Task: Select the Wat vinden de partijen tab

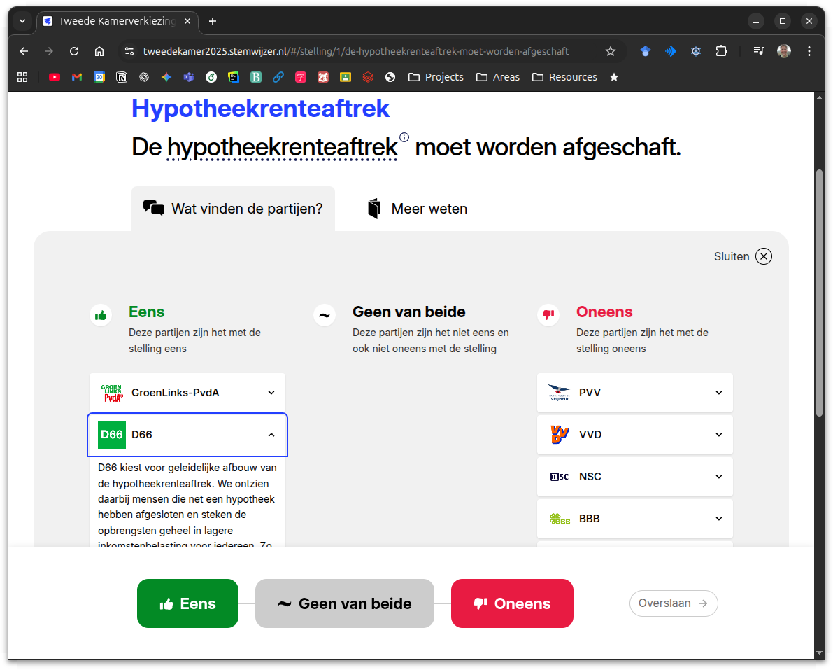Action: (233, 209)
